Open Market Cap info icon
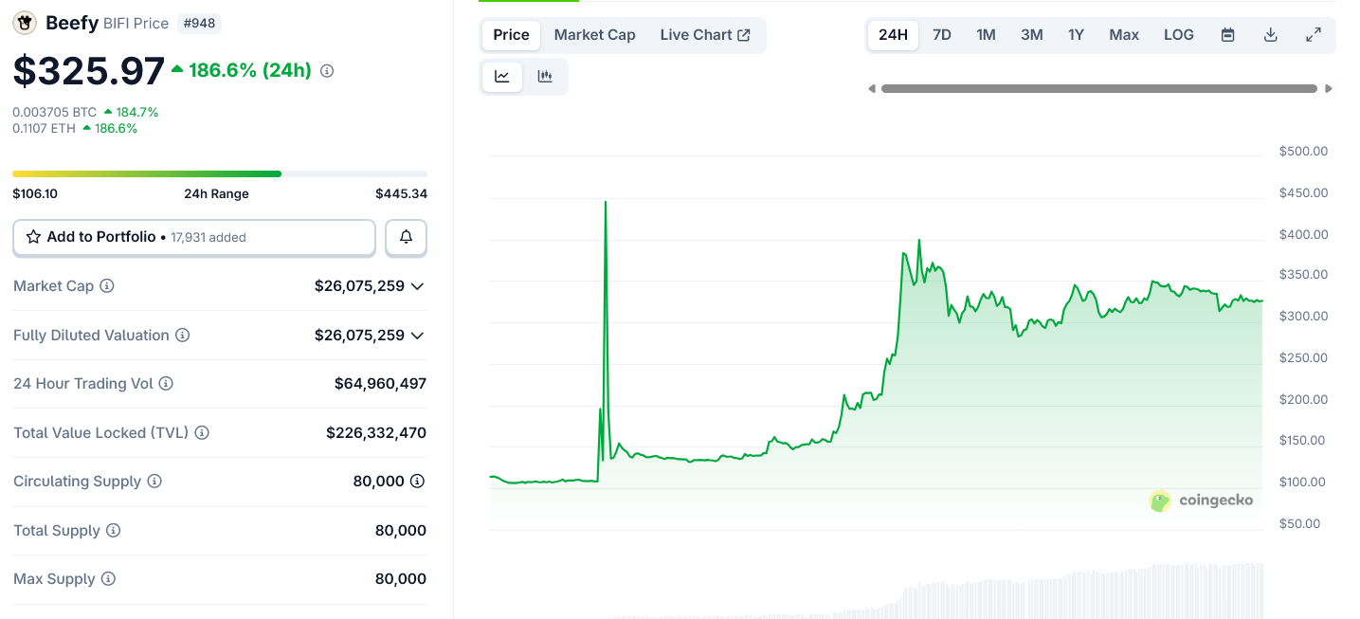The image size is (1360, 619). tap(107, 285)
